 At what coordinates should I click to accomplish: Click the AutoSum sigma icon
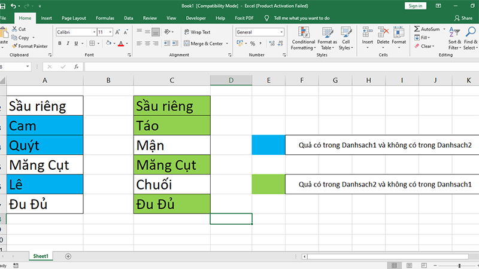tap(417, 29)
